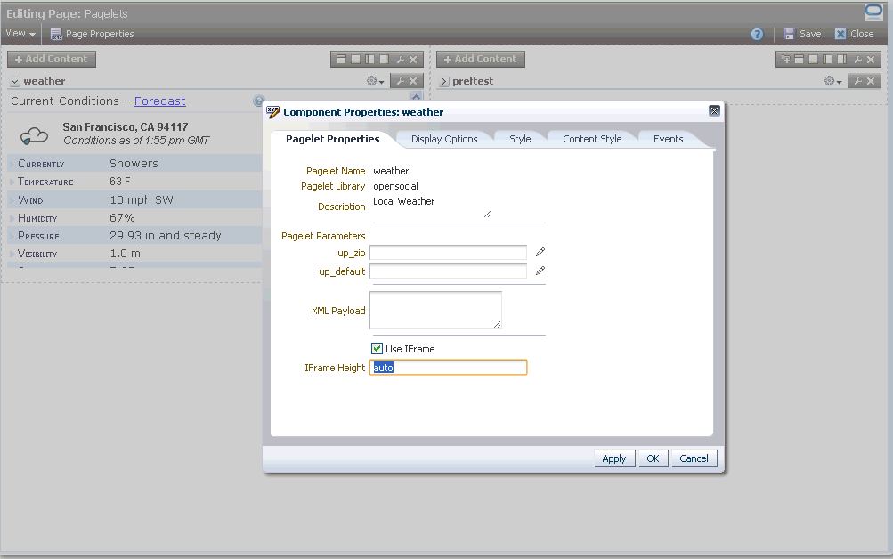Confirm dialog with OK
Viewport: 893px width, 559px height.
tap(653, 458)
